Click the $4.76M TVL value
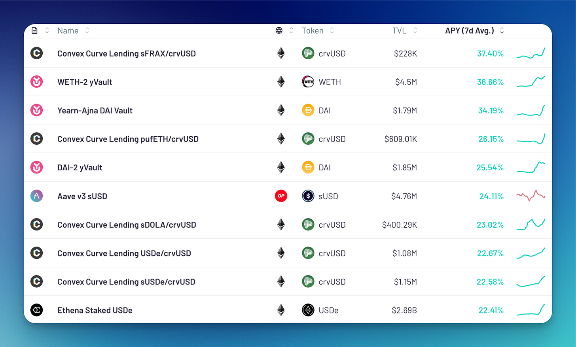This screenshot has width=576, height=347. pos(404,196)
